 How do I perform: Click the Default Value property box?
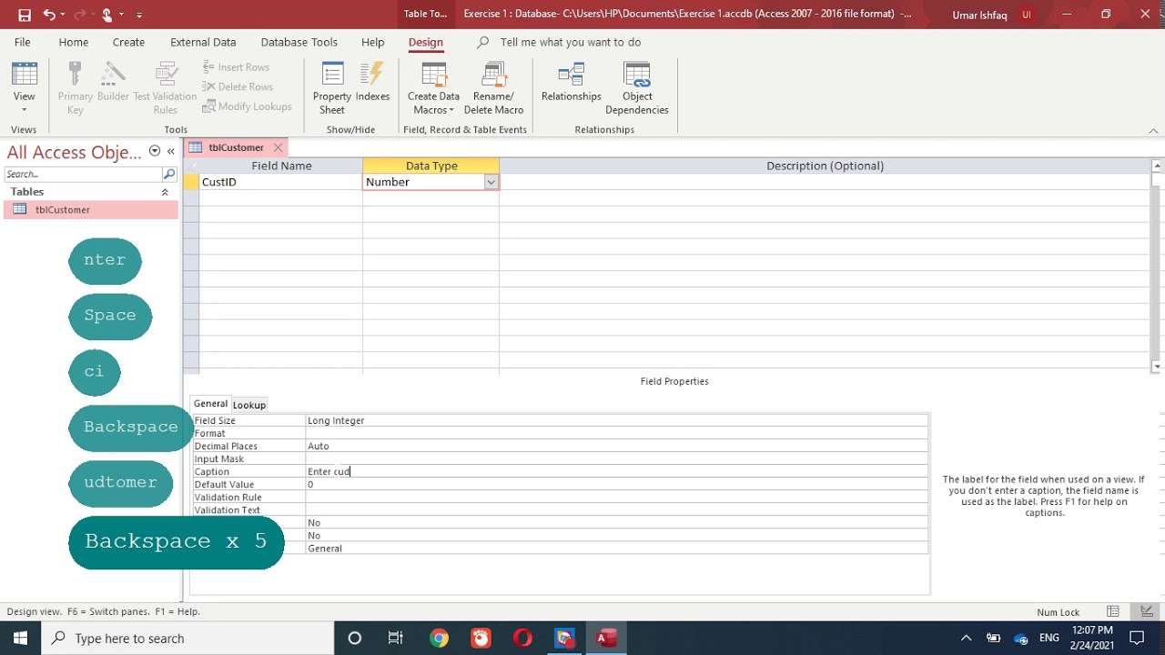point(616,484)
